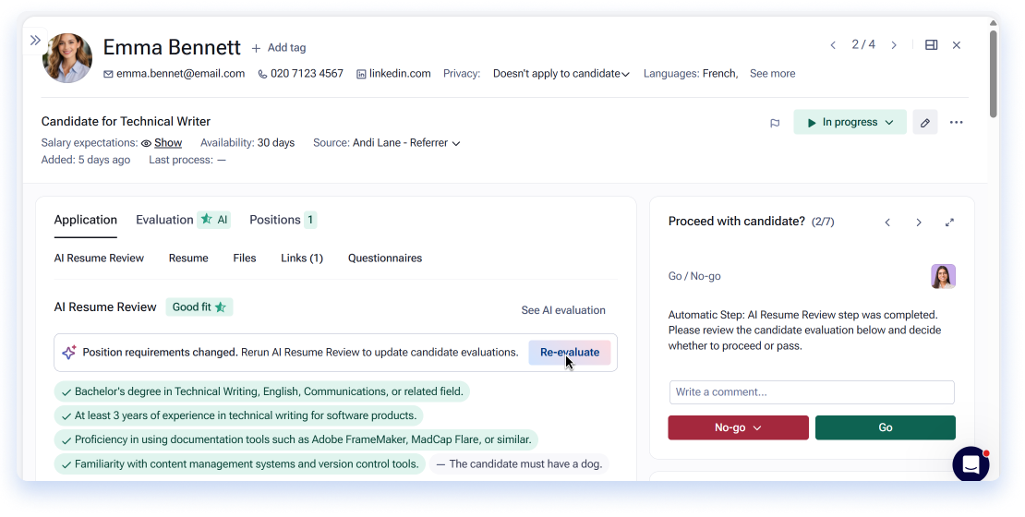Click 'Candidate for Technical Writer' heading
Image resolution: width=1025 pixels, height=517 pixels.
pos(126,122)
